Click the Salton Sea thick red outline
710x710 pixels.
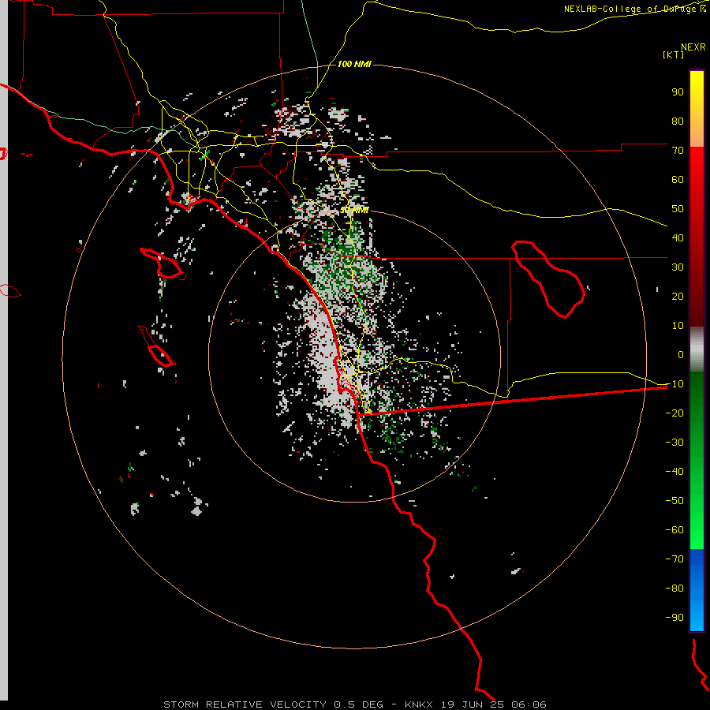(x=548, y=279)
